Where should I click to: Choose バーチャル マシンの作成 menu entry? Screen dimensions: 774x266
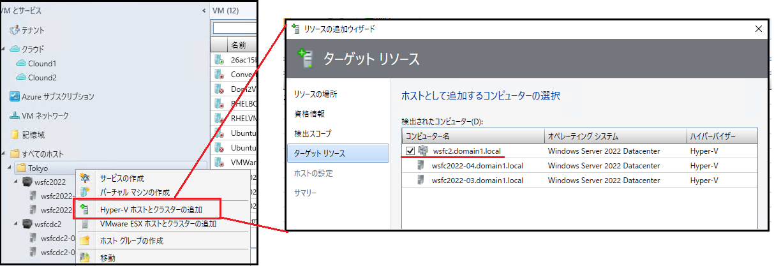point(135,193)
